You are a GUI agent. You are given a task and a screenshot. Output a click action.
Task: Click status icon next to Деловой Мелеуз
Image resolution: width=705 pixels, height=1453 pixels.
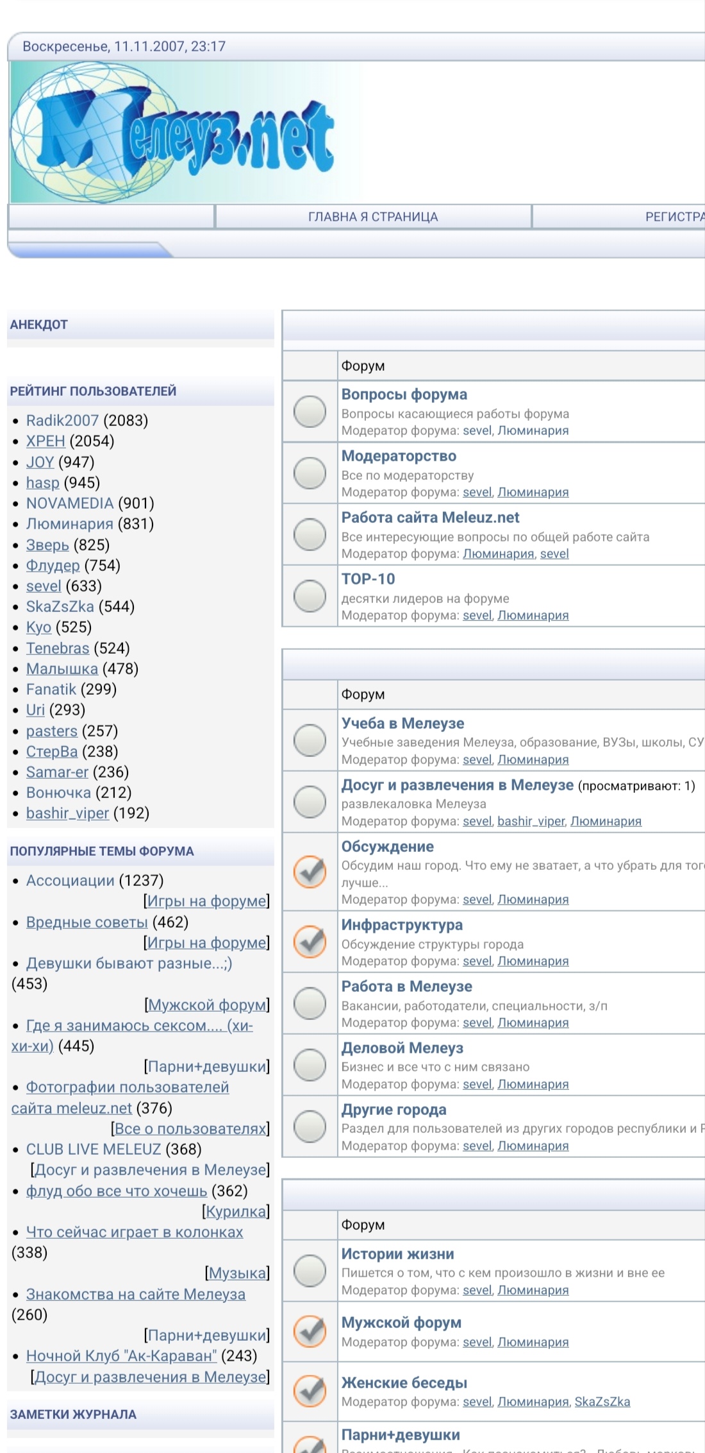point(310,1065)
